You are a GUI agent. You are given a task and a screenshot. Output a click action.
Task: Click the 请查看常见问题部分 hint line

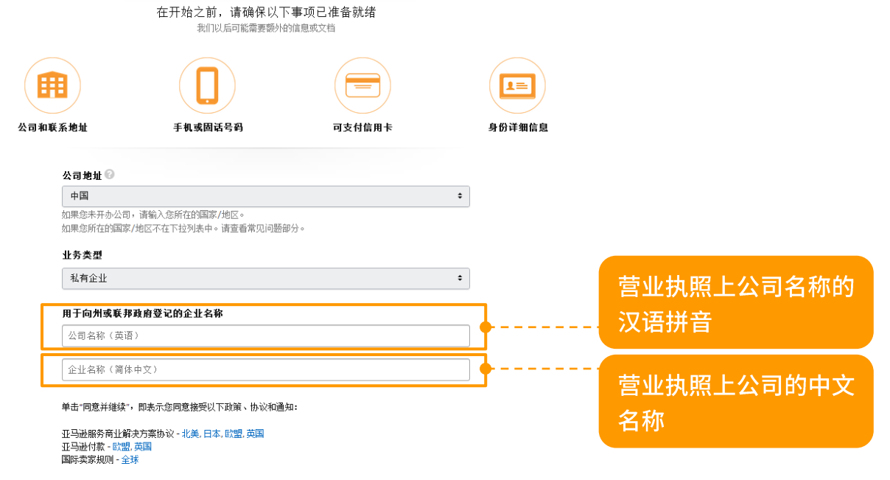coord(183,229)
